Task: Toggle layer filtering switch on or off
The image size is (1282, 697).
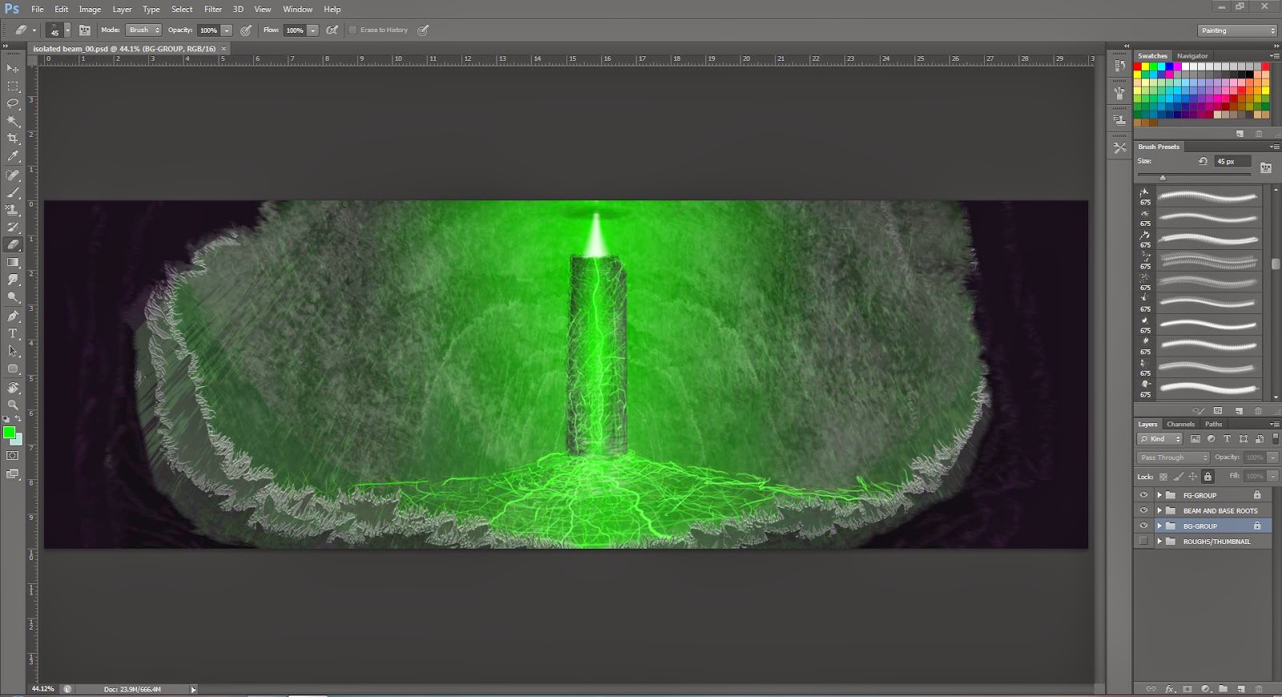Action: pyautogui.click(x=1275, y=438)
